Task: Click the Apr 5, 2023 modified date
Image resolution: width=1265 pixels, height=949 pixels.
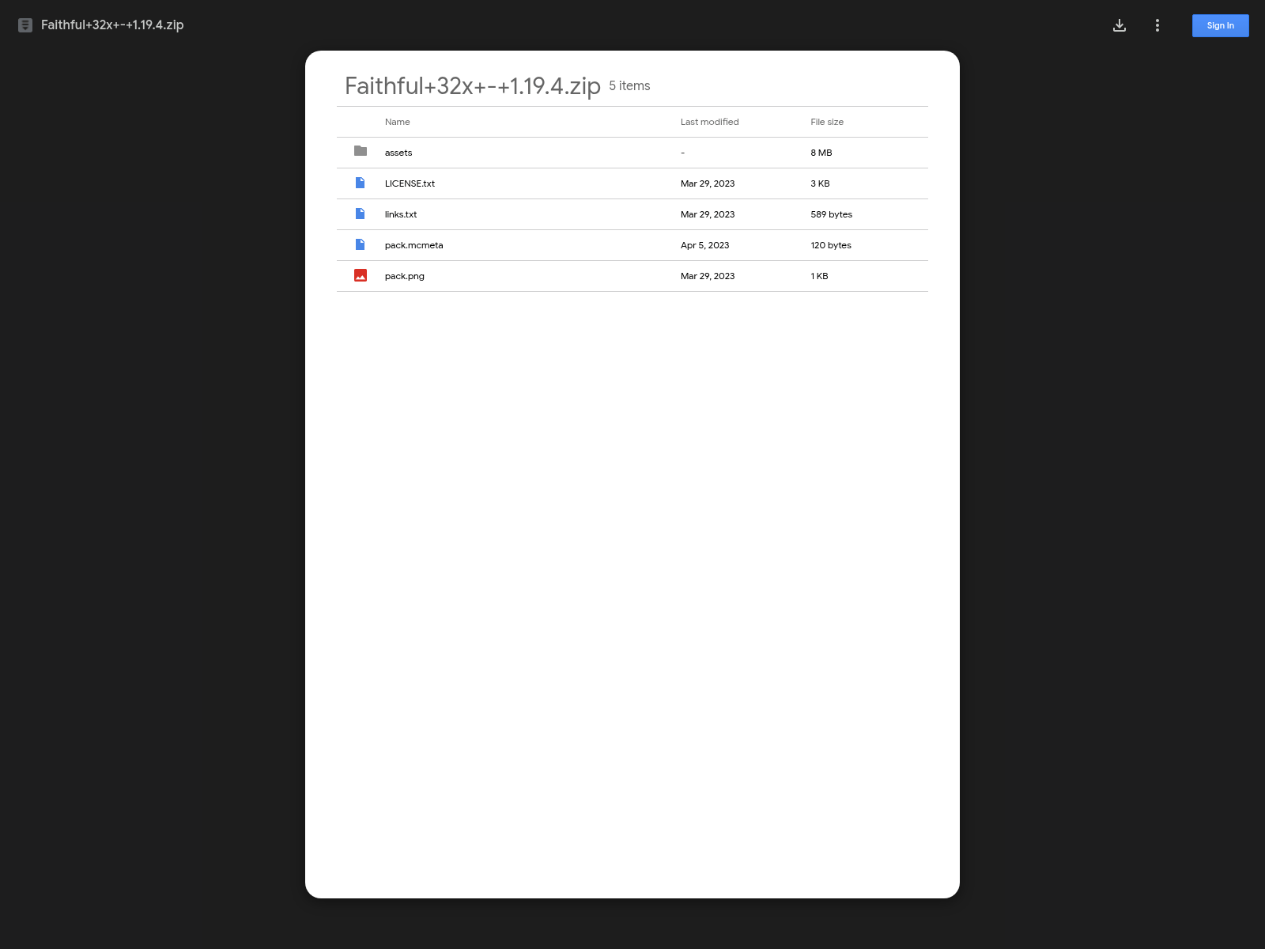Action: click(705, 245)
